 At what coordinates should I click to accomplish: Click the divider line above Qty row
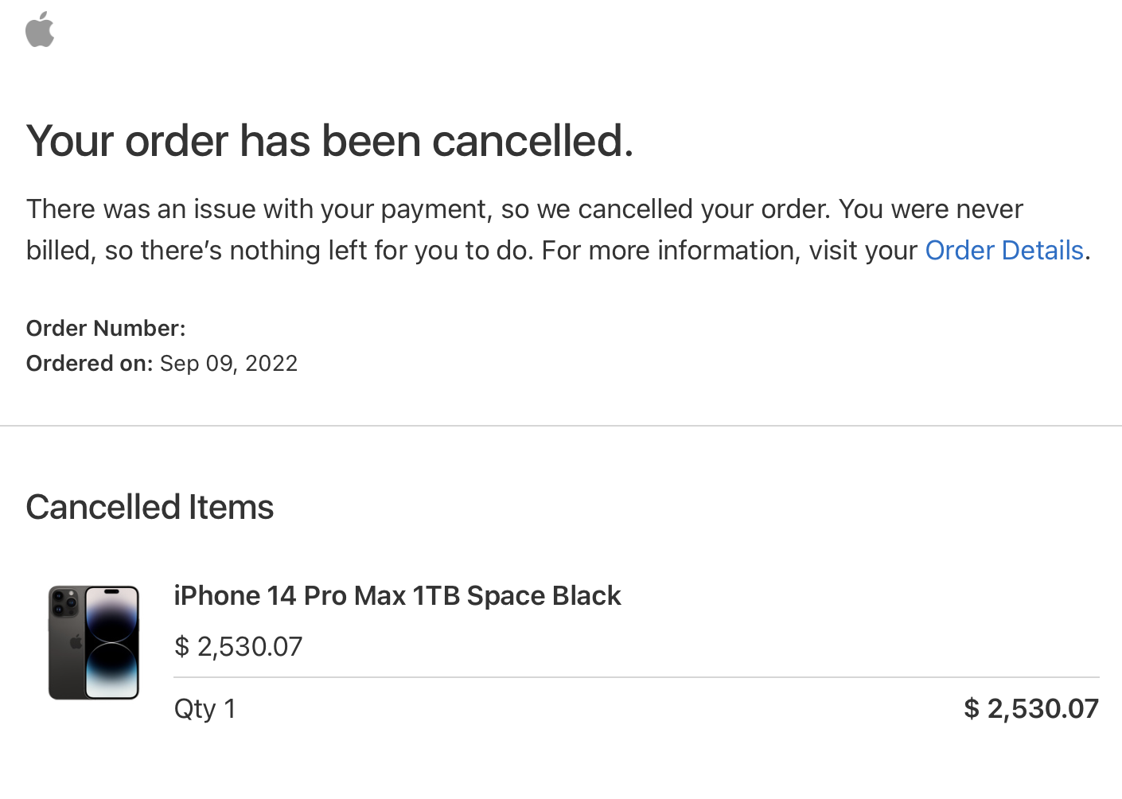pos(637,677)
